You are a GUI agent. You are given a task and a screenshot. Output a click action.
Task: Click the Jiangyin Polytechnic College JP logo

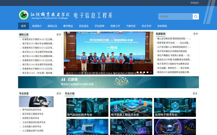24,15
